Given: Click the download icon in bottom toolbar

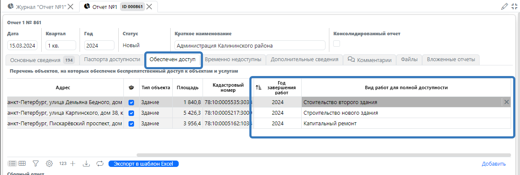Looking at the screenshot, I should pos(86,164).
